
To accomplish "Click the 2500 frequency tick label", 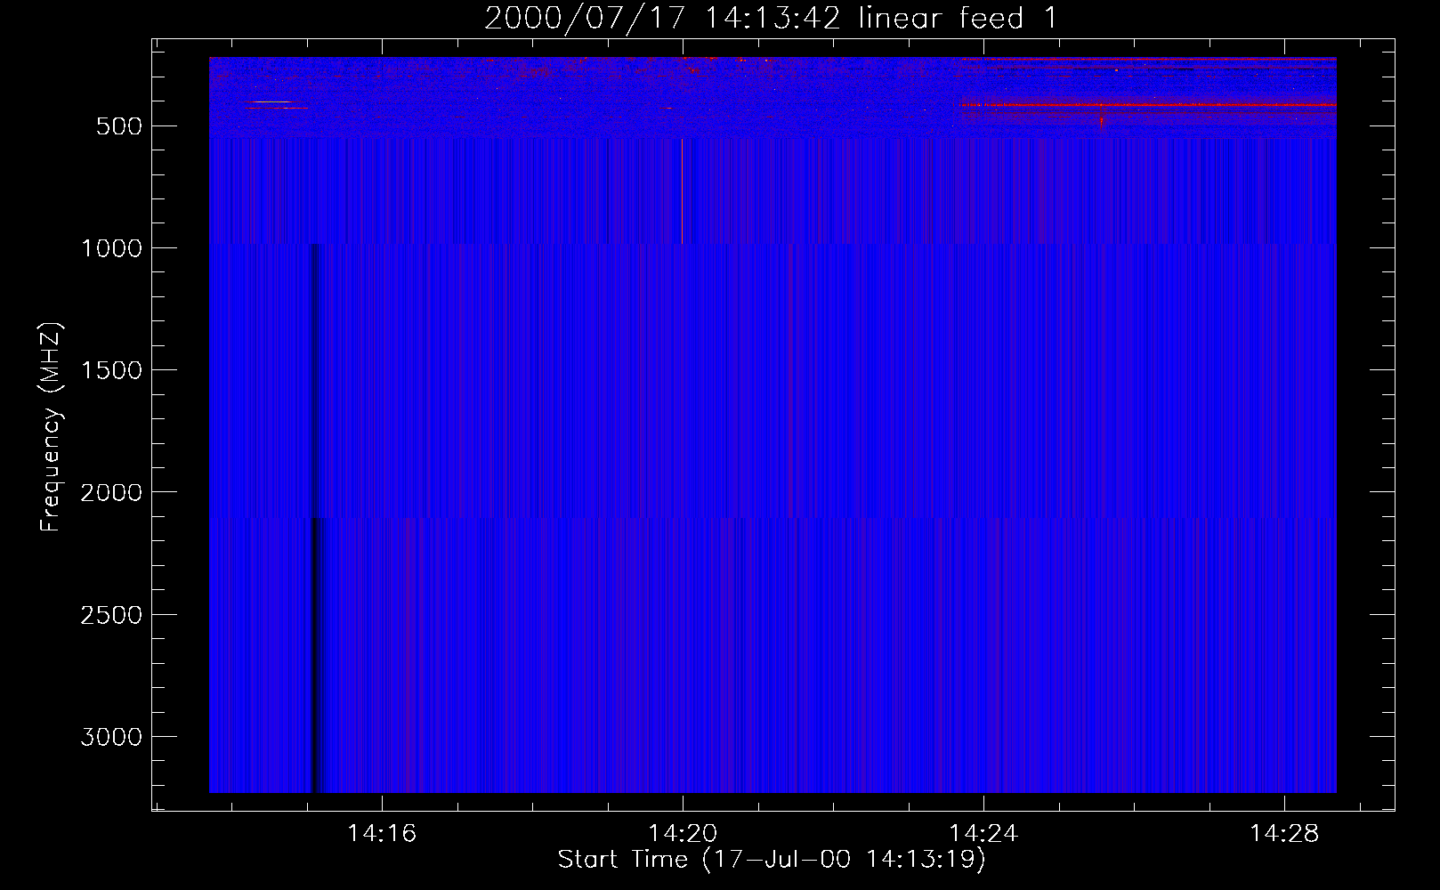I will point(111,615).
